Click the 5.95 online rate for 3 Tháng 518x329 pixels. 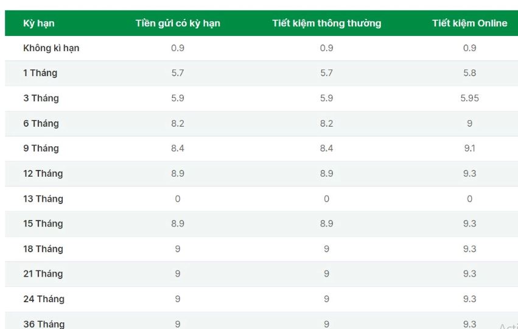point(469,98)
